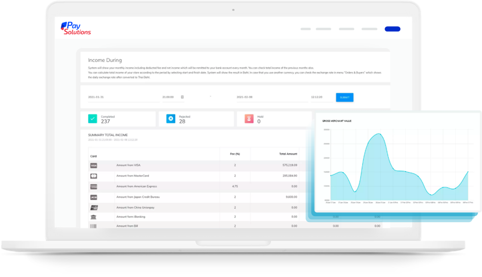Select the end date field 2021-02-08
This screenshot has height=277, width=482.
(x=272, y=97)
